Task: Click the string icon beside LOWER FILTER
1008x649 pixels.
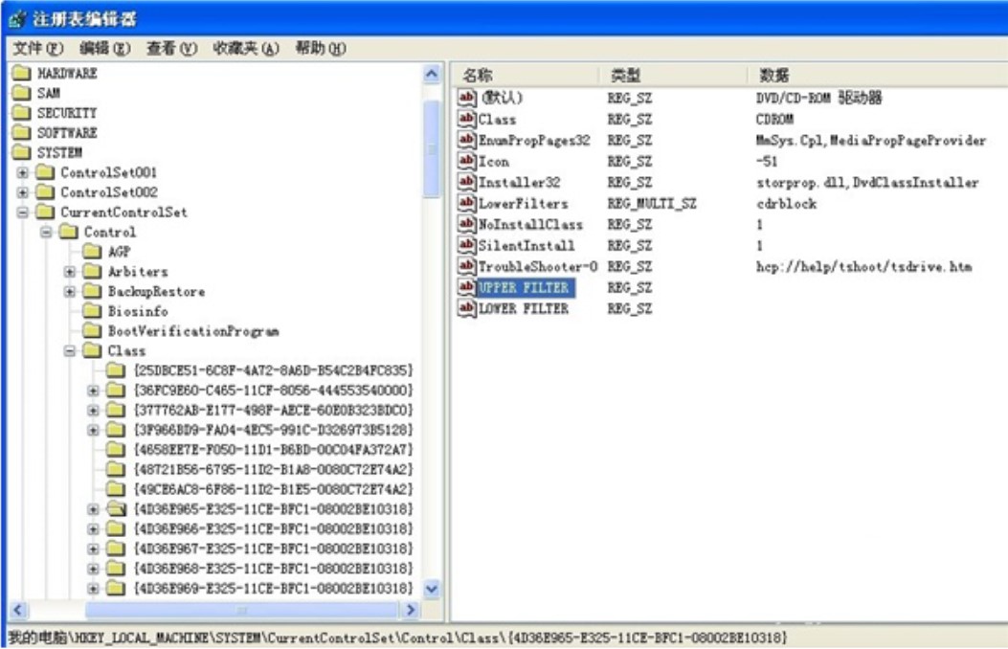Action: coord(467,308)
